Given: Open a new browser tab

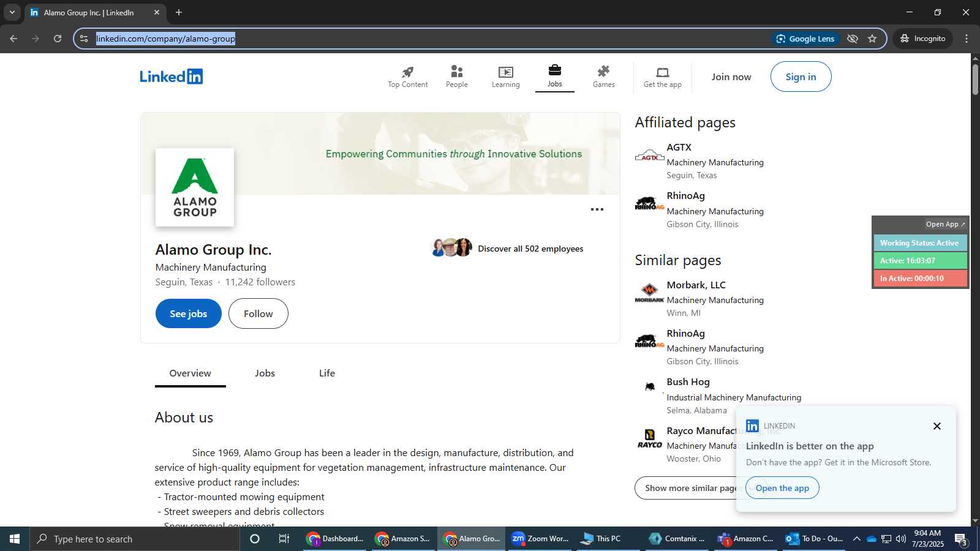Looking at the screenshot, I should coord(179,12).
